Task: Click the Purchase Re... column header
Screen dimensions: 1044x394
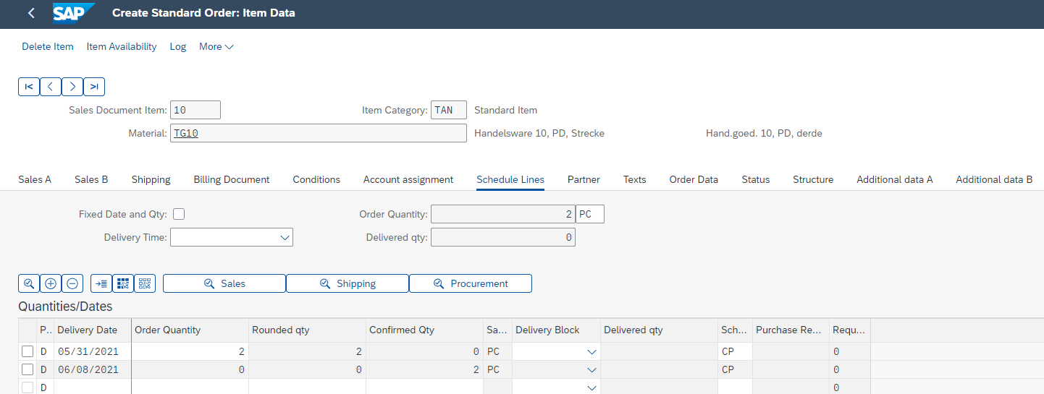Action: [x=791, y=330]
